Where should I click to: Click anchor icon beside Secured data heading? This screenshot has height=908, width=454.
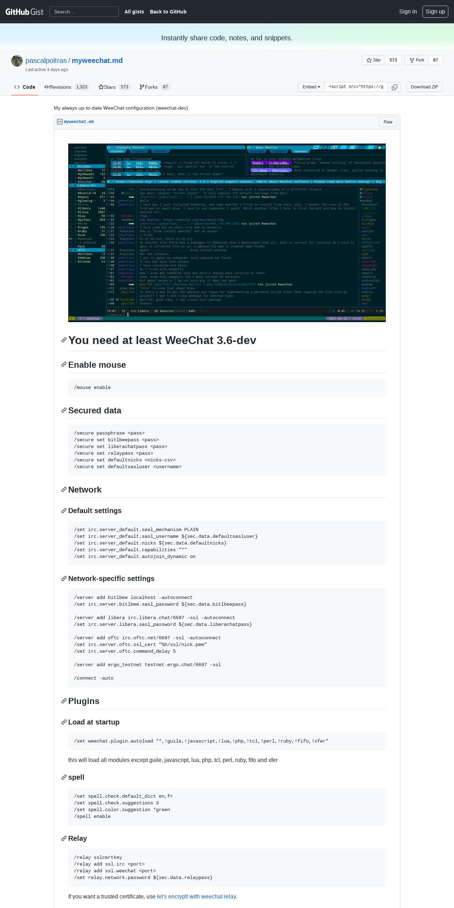click(x=64, y=410)
